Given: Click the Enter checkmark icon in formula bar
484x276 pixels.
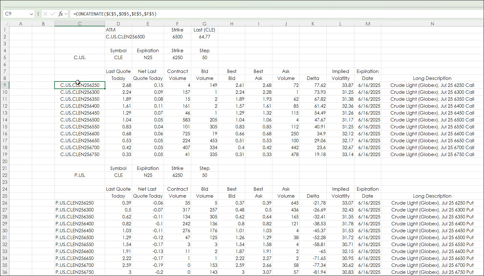Looking at the screenshot, I should [x=53, y=14].
